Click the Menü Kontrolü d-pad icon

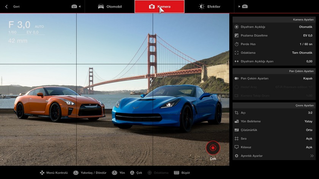point(42,173)
